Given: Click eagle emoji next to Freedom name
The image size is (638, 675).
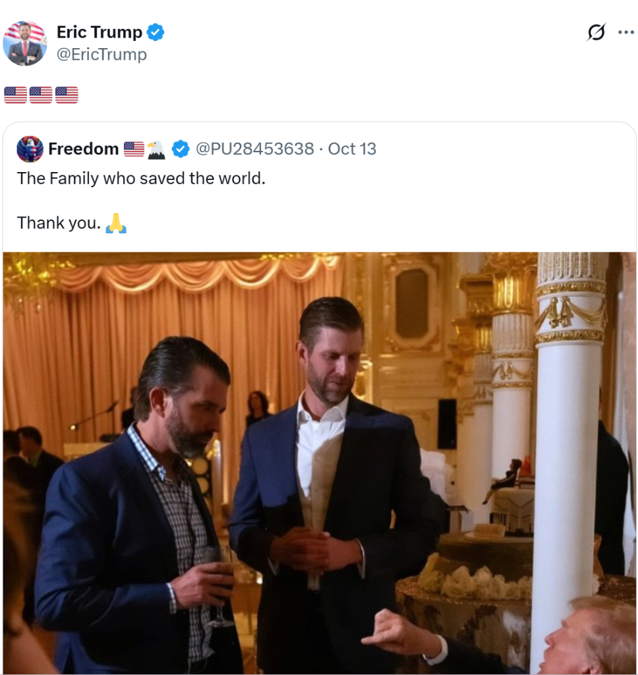Looking at the screenshot, I should click(x=156, y=150).
